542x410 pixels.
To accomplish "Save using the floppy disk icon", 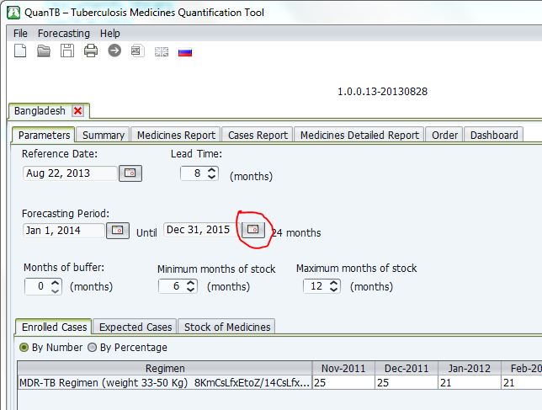I will click(x=67, y=51).
